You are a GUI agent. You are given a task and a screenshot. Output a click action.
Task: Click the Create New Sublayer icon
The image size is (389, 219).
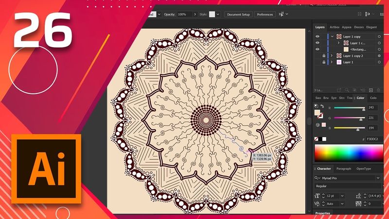coord(363,90)
